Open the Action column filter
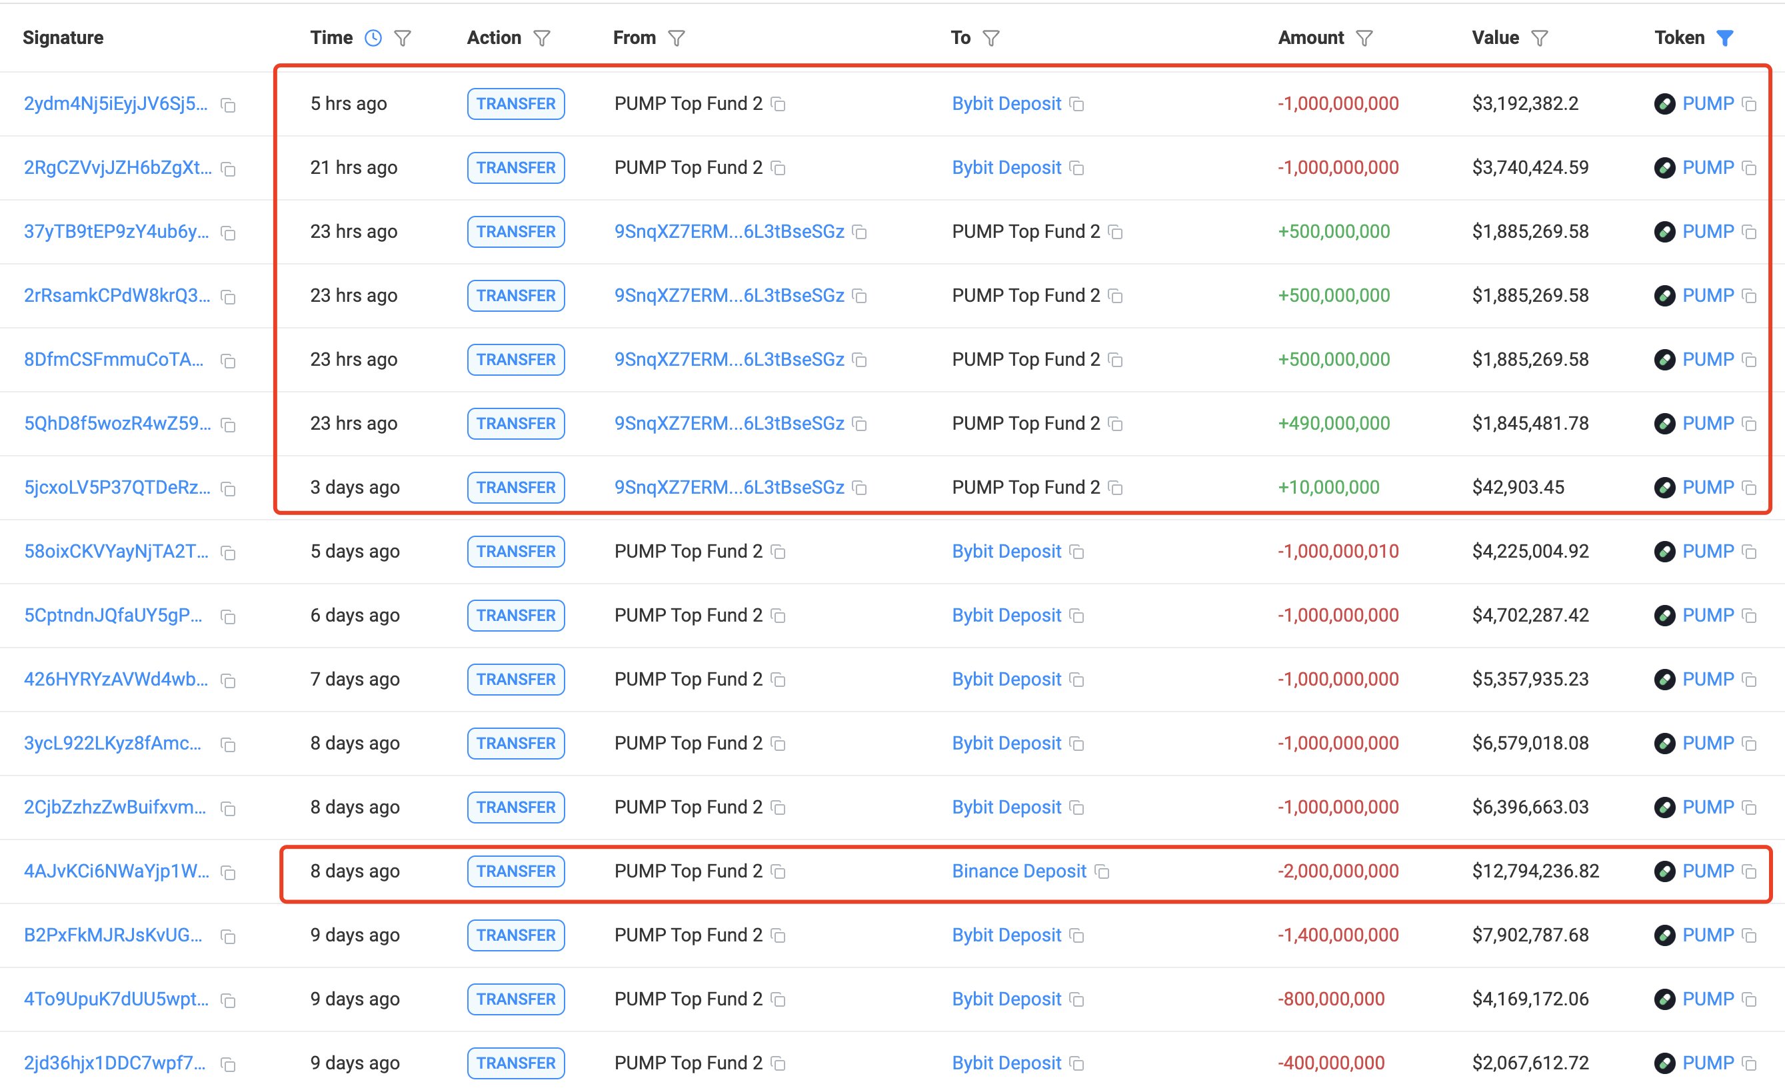Viewport: 1785px width, 1090px height. point(542,38)
